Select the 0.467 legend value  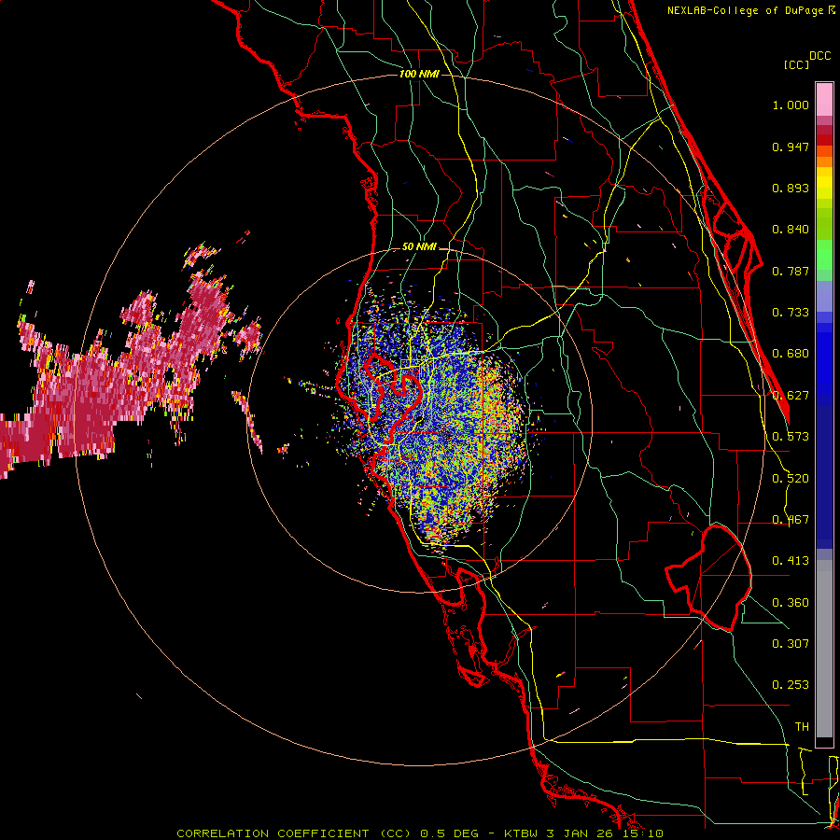[x=791, y=520]
